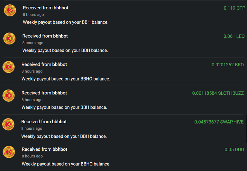The image size is (247, 171).
Task: Click the BBH avatar beside SLOTHBUZZ payout
Action: pos(8,96)
